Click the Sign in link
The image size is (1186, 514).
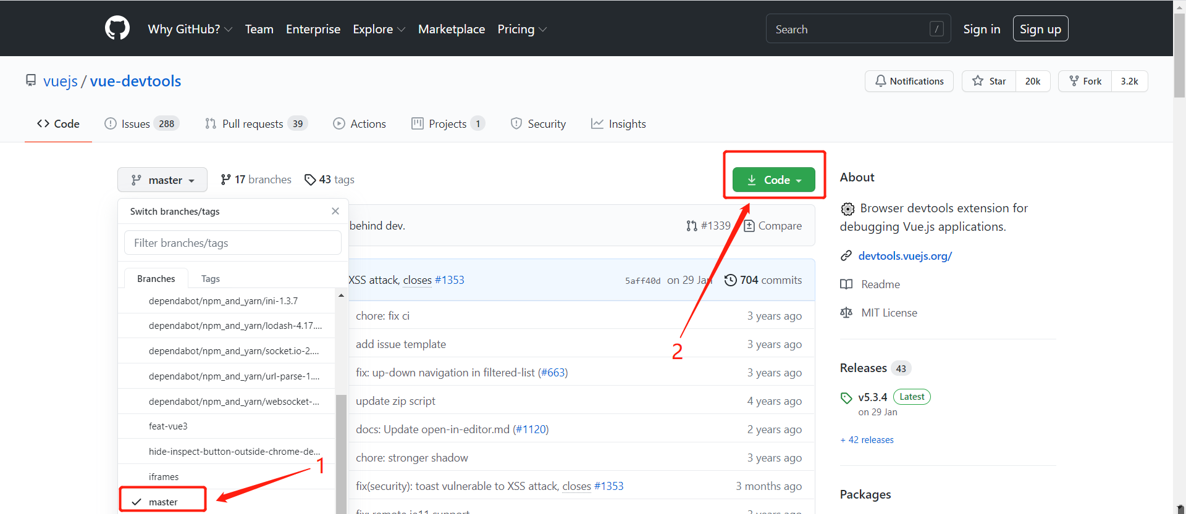(982, 29)
